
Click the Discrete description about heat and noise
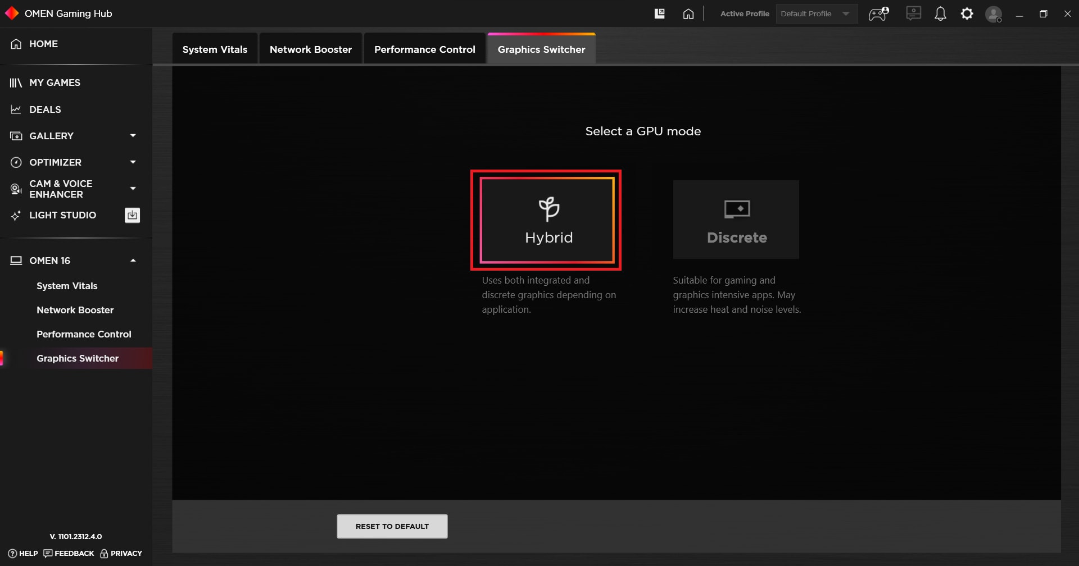tap(737, 295)
